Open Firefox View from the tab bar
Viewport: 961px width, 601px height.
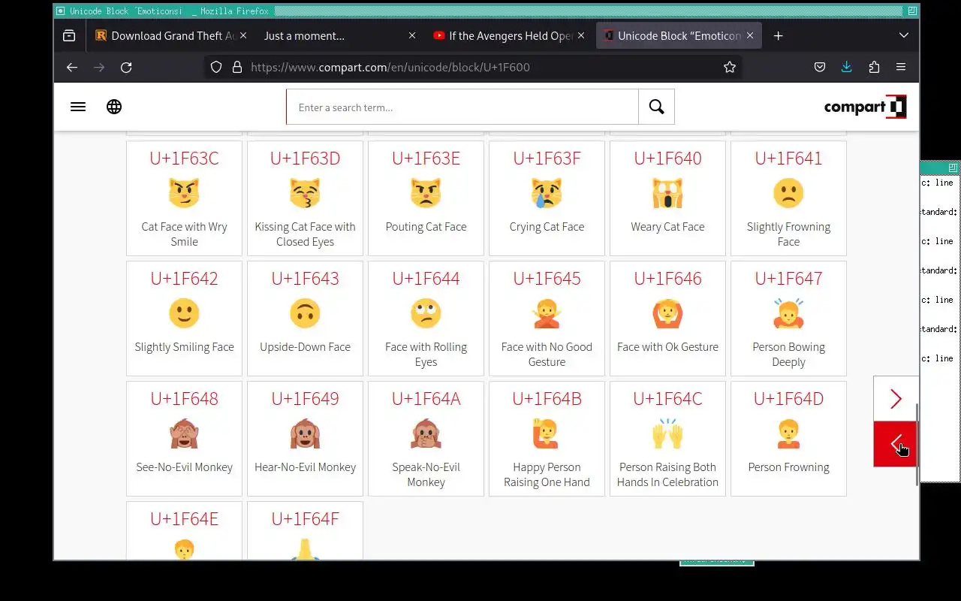(x=69, y=35)
